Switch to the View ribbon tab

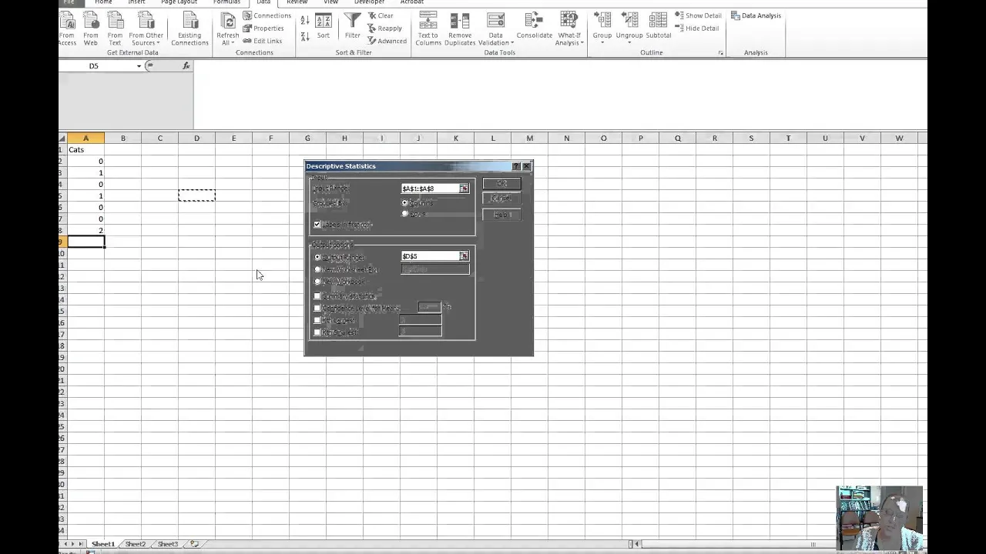330,2
